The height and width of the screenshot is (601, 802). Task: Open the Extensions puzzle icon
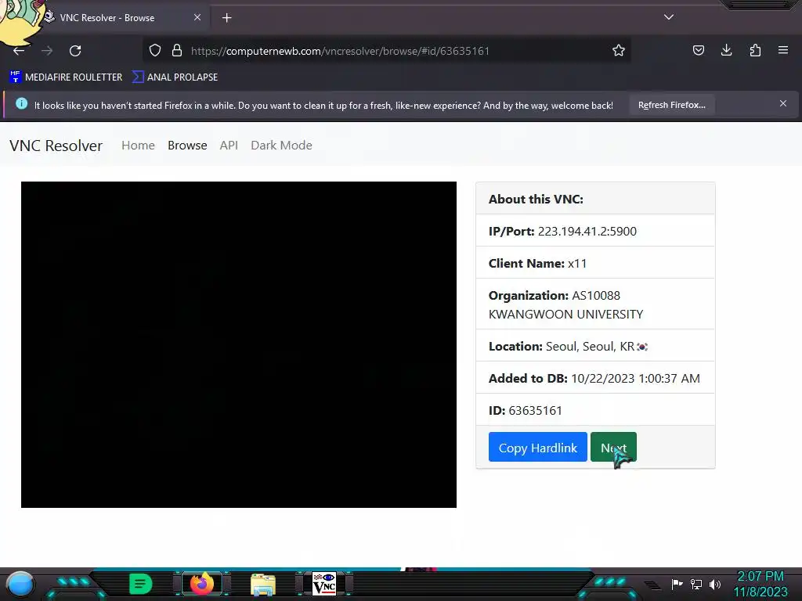[x=755, y=50]
